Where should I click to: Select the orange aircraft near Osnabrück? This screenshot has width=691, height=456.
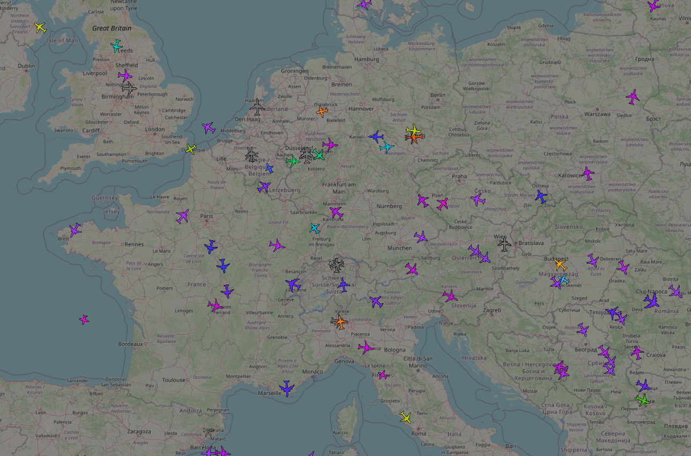pyautogui.click(x=322, y=111)
